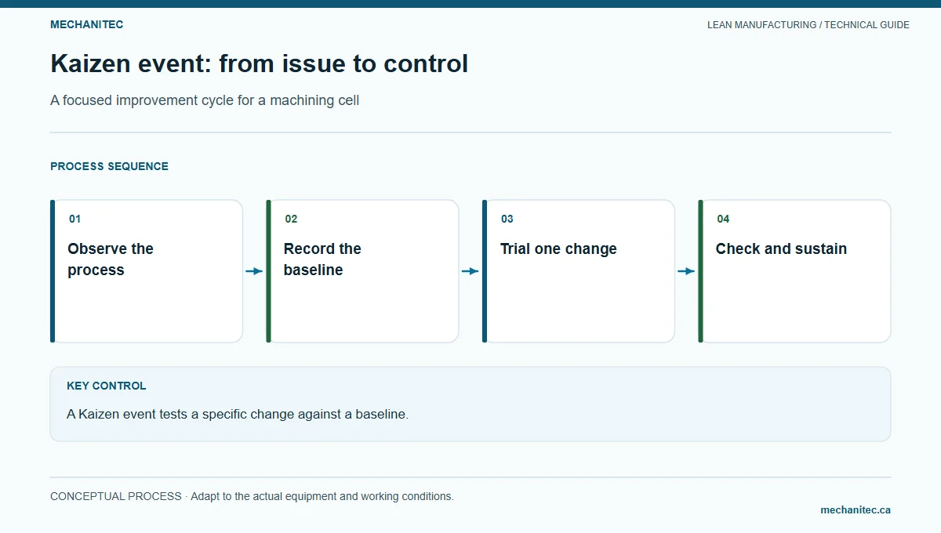Click the MECHANITEC brand name in header
Screen dimensions: 941x533
pos(86,24)
